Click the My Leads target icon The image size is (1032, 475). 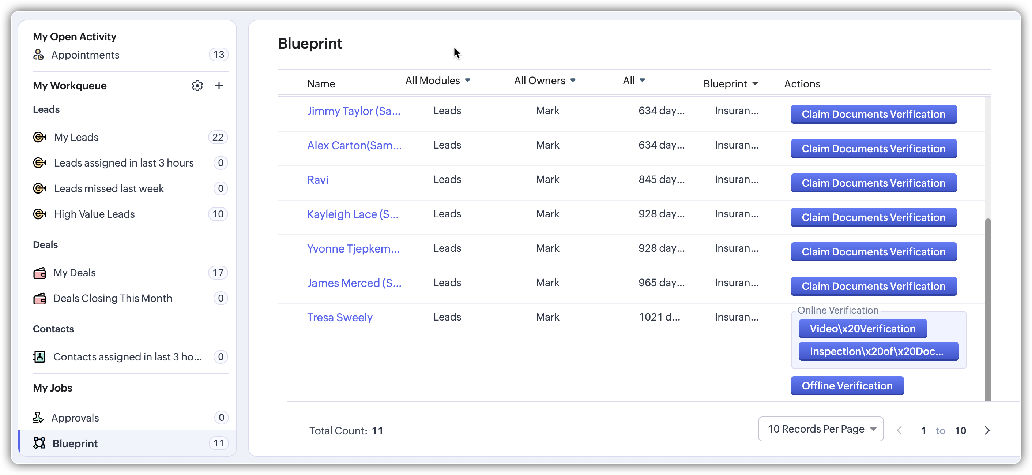pyautogui.click(x=39, y=137)
